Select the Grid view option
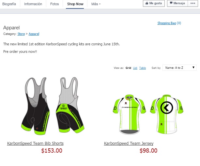Image resolution: width=200 pixels, height=166 pixels. coord(128,68)
